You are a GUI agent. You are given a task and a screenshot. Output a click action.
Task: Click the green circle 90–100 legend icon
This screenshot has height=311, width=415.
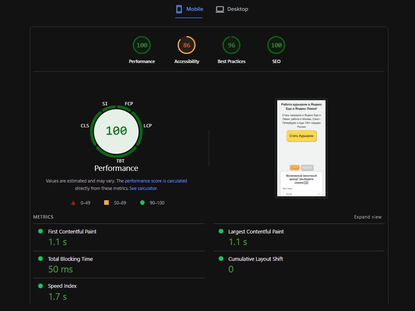pos(142,203)
